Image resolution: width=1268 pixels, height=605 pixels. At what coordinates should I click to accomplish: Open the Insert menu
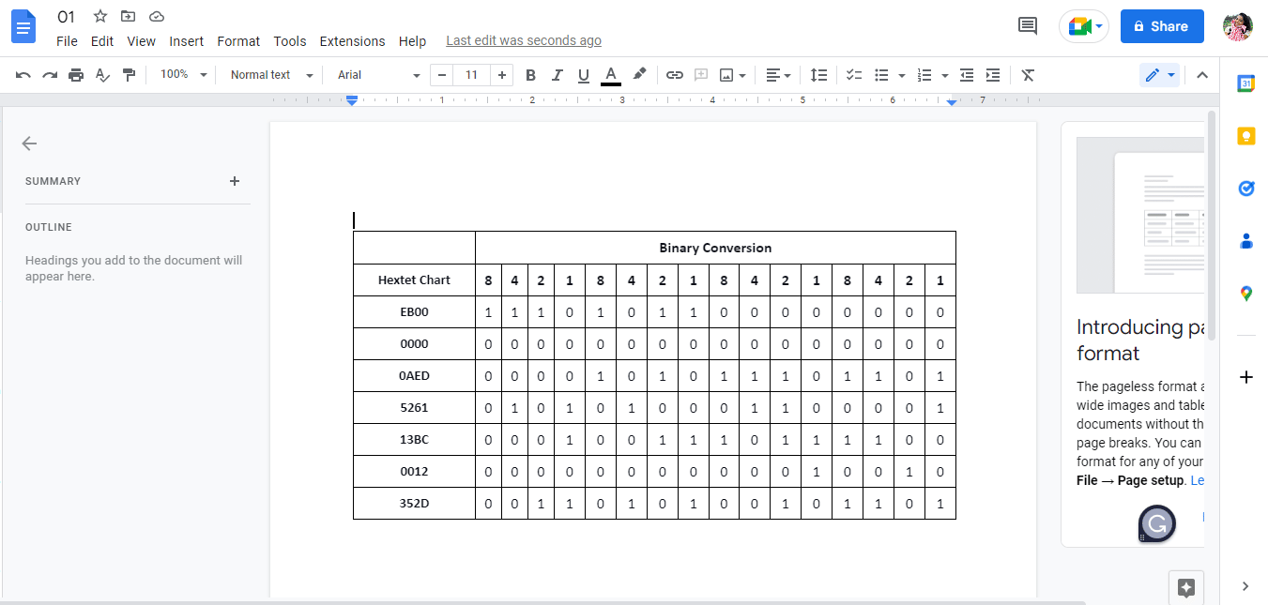point(187,41)
